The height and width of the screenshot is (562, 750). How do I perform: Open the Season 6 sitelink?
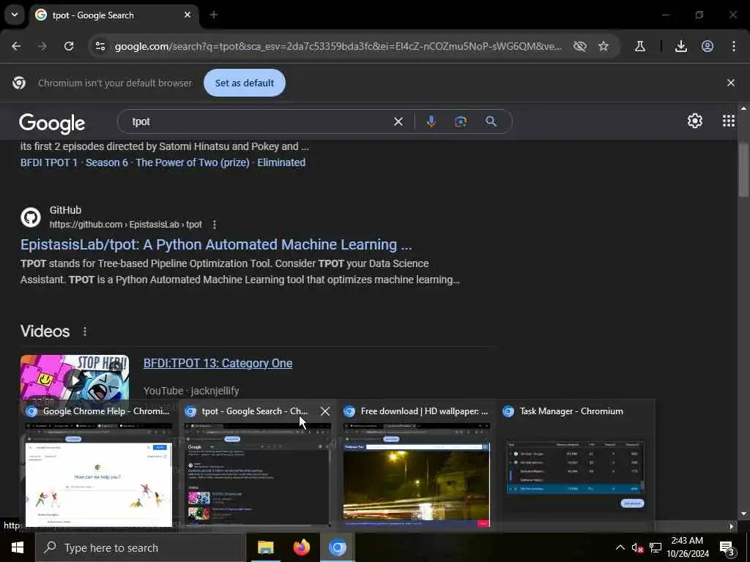pos(107,162)
